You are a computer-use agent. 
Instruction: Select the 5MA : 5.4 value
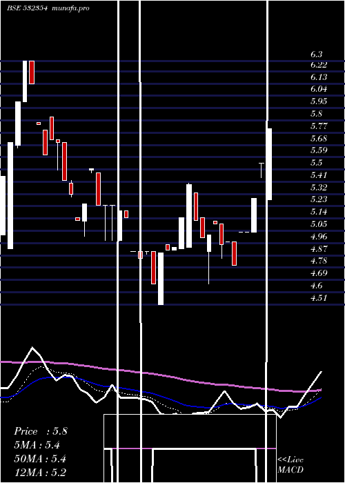pyautogui.click(x=37, y=445)
